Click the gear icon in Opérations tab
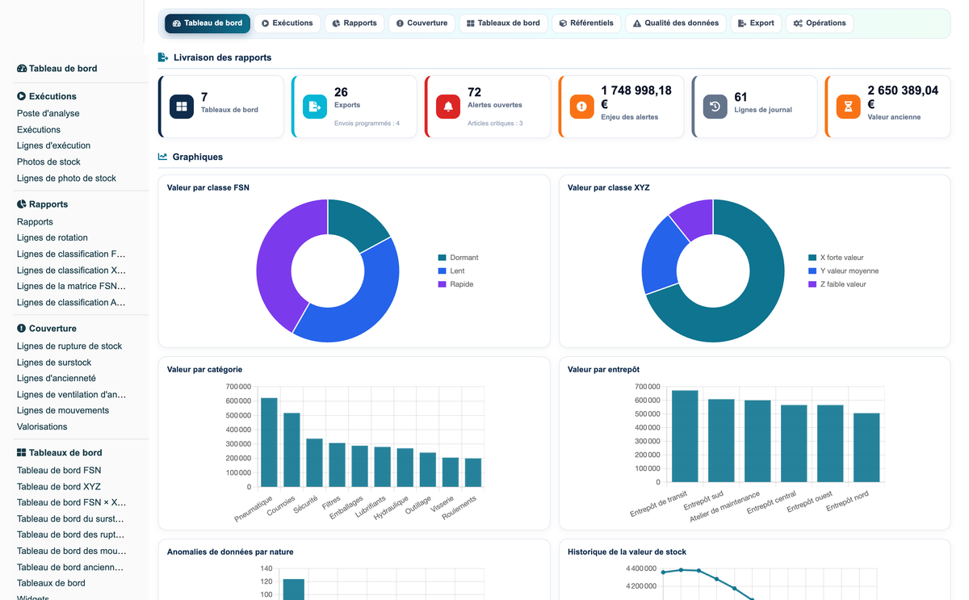 tap(798, 23)
